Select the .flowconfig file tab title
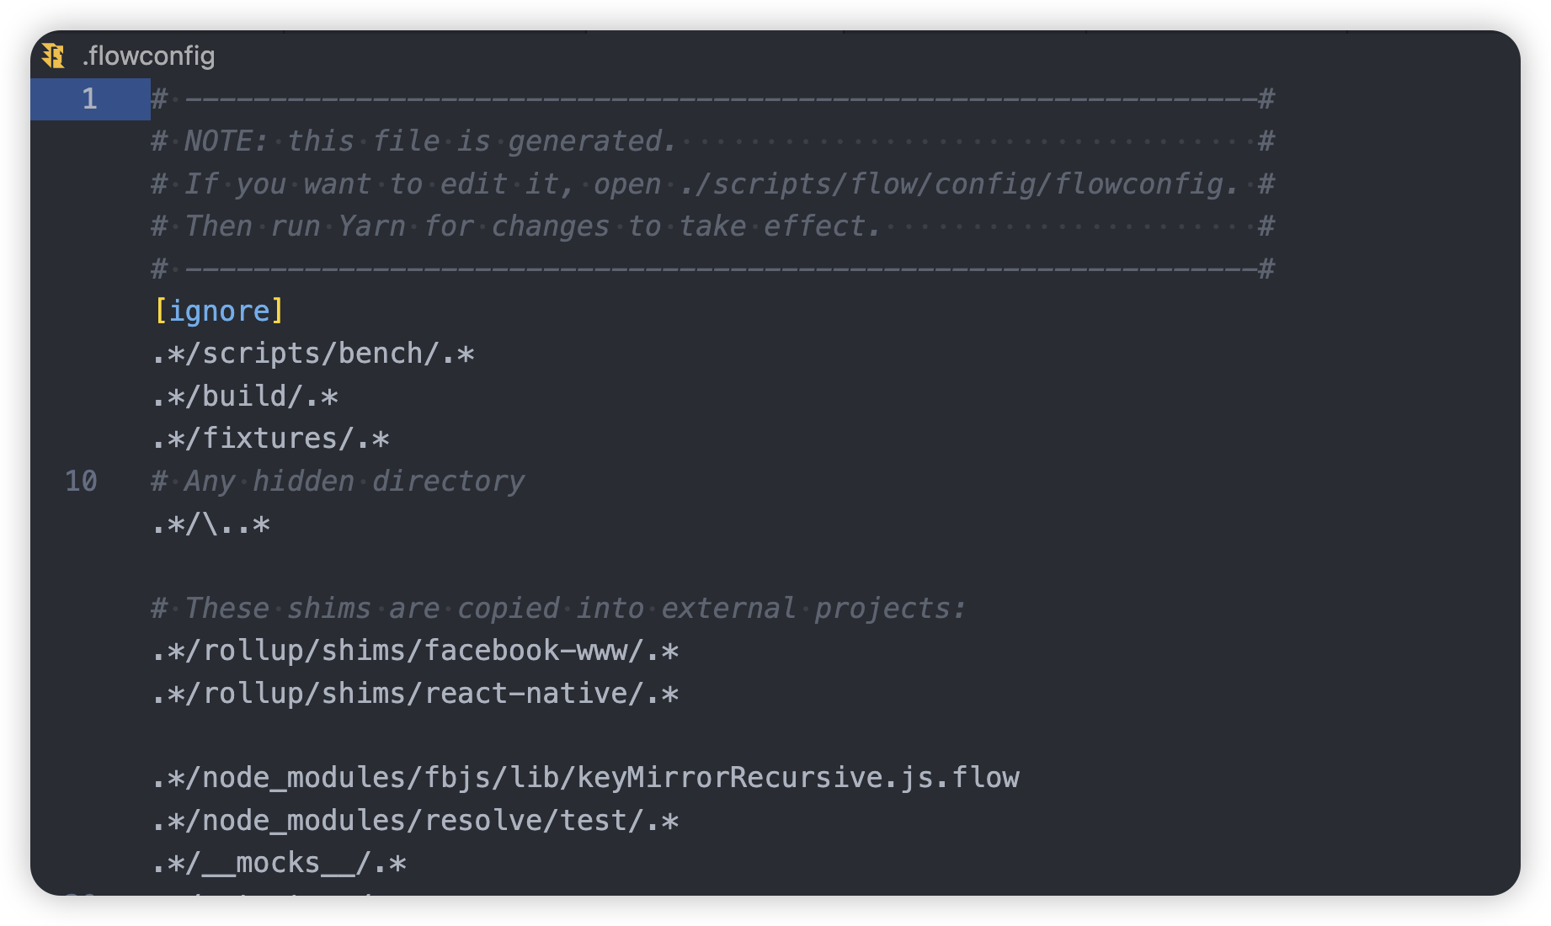 [149, 56]
